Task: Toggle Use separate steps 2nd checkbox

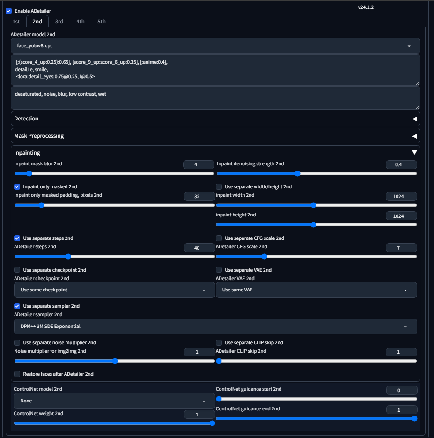Action: click(17, 238)
